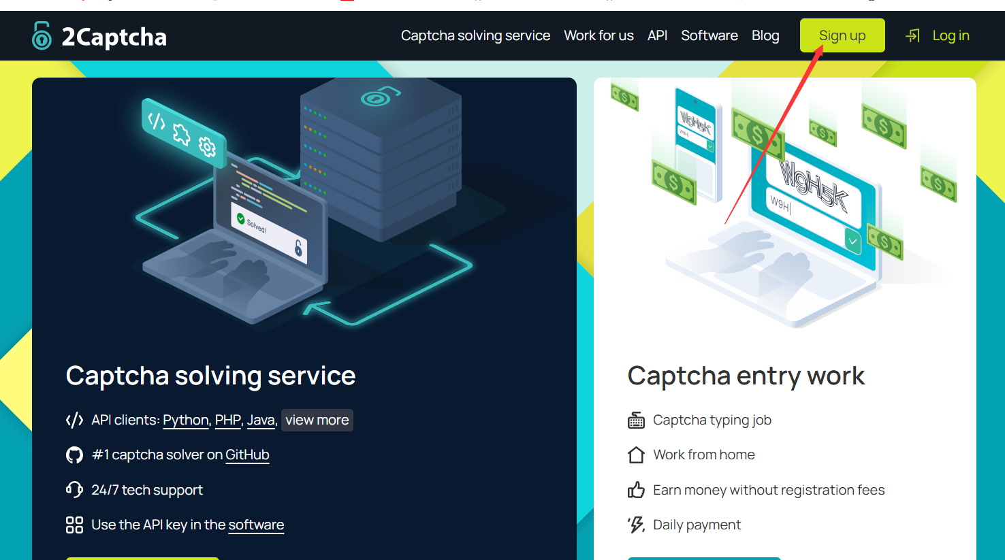The width and height of the screenshot is (1005, 560).
Task: Click the lightning Daily payment icon
Action: pos(636,525)
